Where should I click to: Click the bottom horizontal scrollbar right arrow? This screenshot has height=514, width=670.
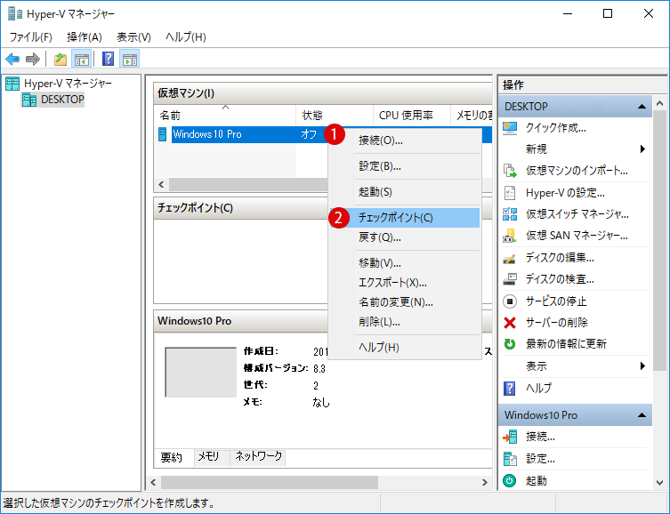click(x=485, y=482)
